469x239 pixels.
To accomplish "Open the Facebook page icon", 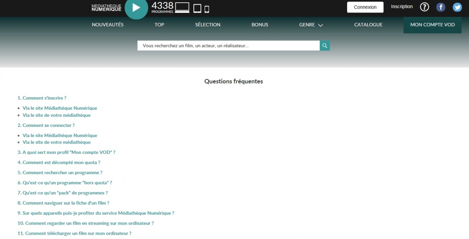I will click(x=441, y=7).
